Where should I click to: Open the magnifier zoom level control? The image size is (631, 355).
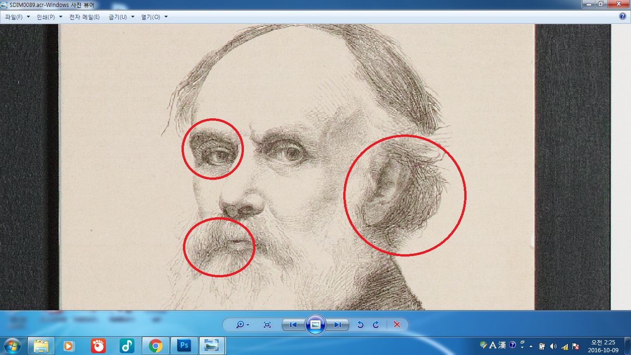(243, 324)
